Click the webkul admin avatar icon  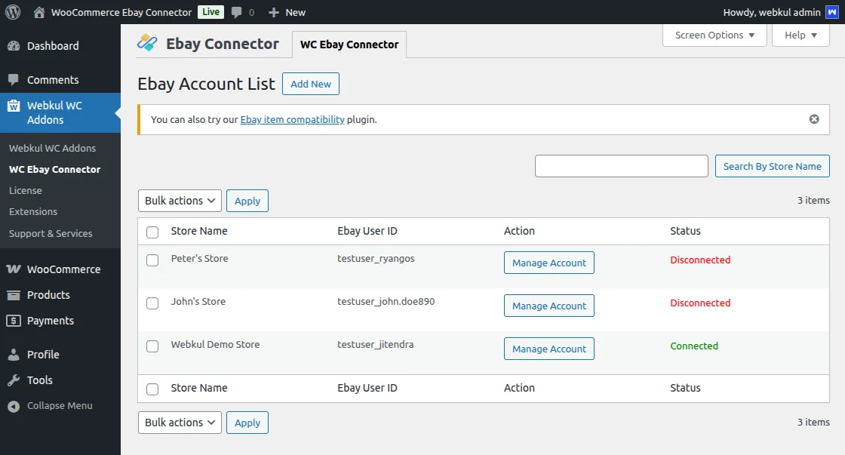pyautogui.click(x=832, y=12)
